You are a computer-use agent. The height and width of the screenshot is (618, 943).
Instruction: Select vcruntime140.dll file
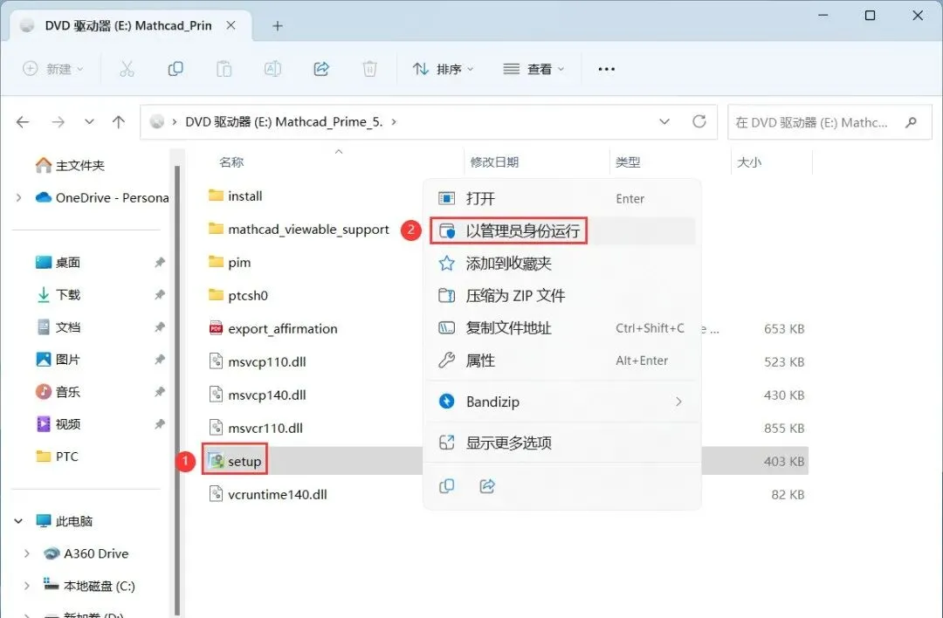click(268, 494)
